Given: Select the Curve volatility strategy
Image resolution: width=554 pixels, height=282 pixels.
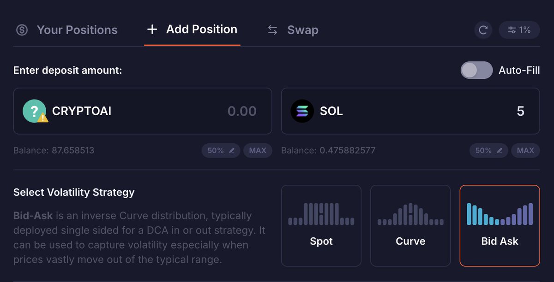Looking at the screenshot, I should tap(410, 225).
